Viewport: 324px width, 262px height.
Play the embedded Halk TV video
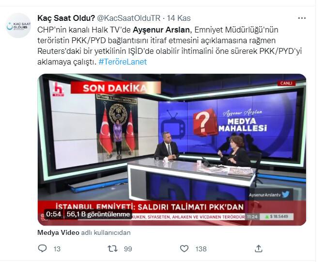(x=172, y=149)
